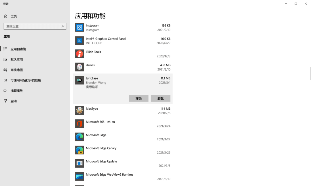Click the 启动 sidebar icon
This screenshot has width=311, height=186.
pos(5,101)
